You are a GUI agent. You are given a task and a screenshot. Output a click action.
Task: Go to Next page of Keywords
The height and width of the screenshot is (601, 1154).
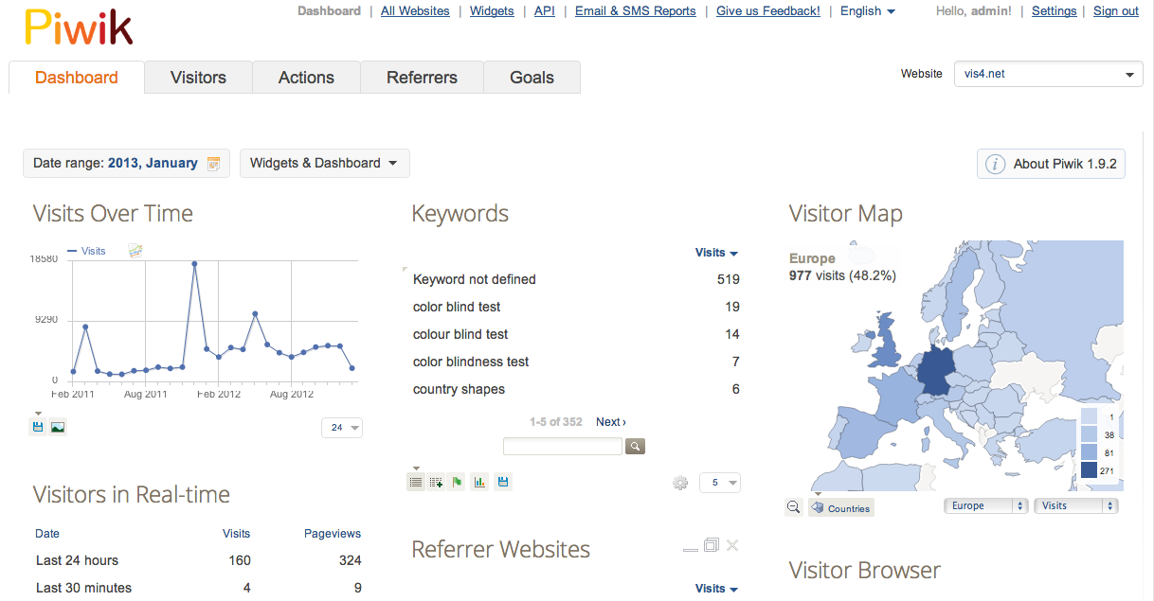point(610,422)
